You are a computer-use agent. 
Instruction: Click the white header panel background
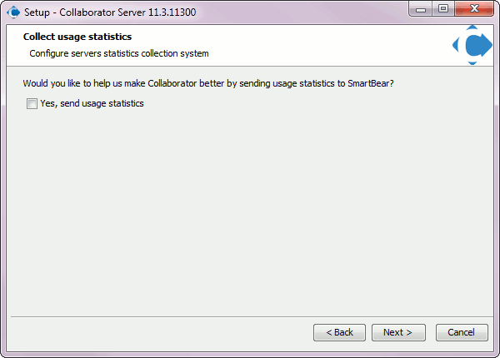click(319, 45)
